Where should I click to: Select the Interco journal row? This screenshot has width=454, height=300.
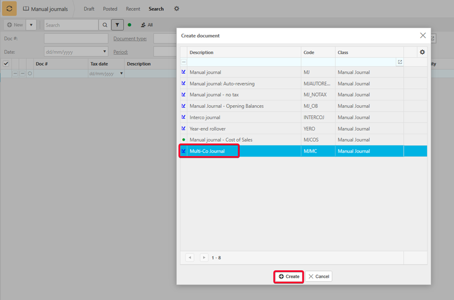click(x=304, y=117)
